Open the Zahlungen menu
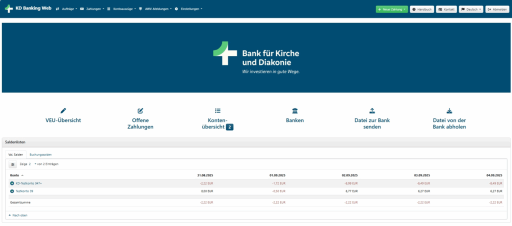The width and height of the screenshot is (512, 226). (92, 9)
